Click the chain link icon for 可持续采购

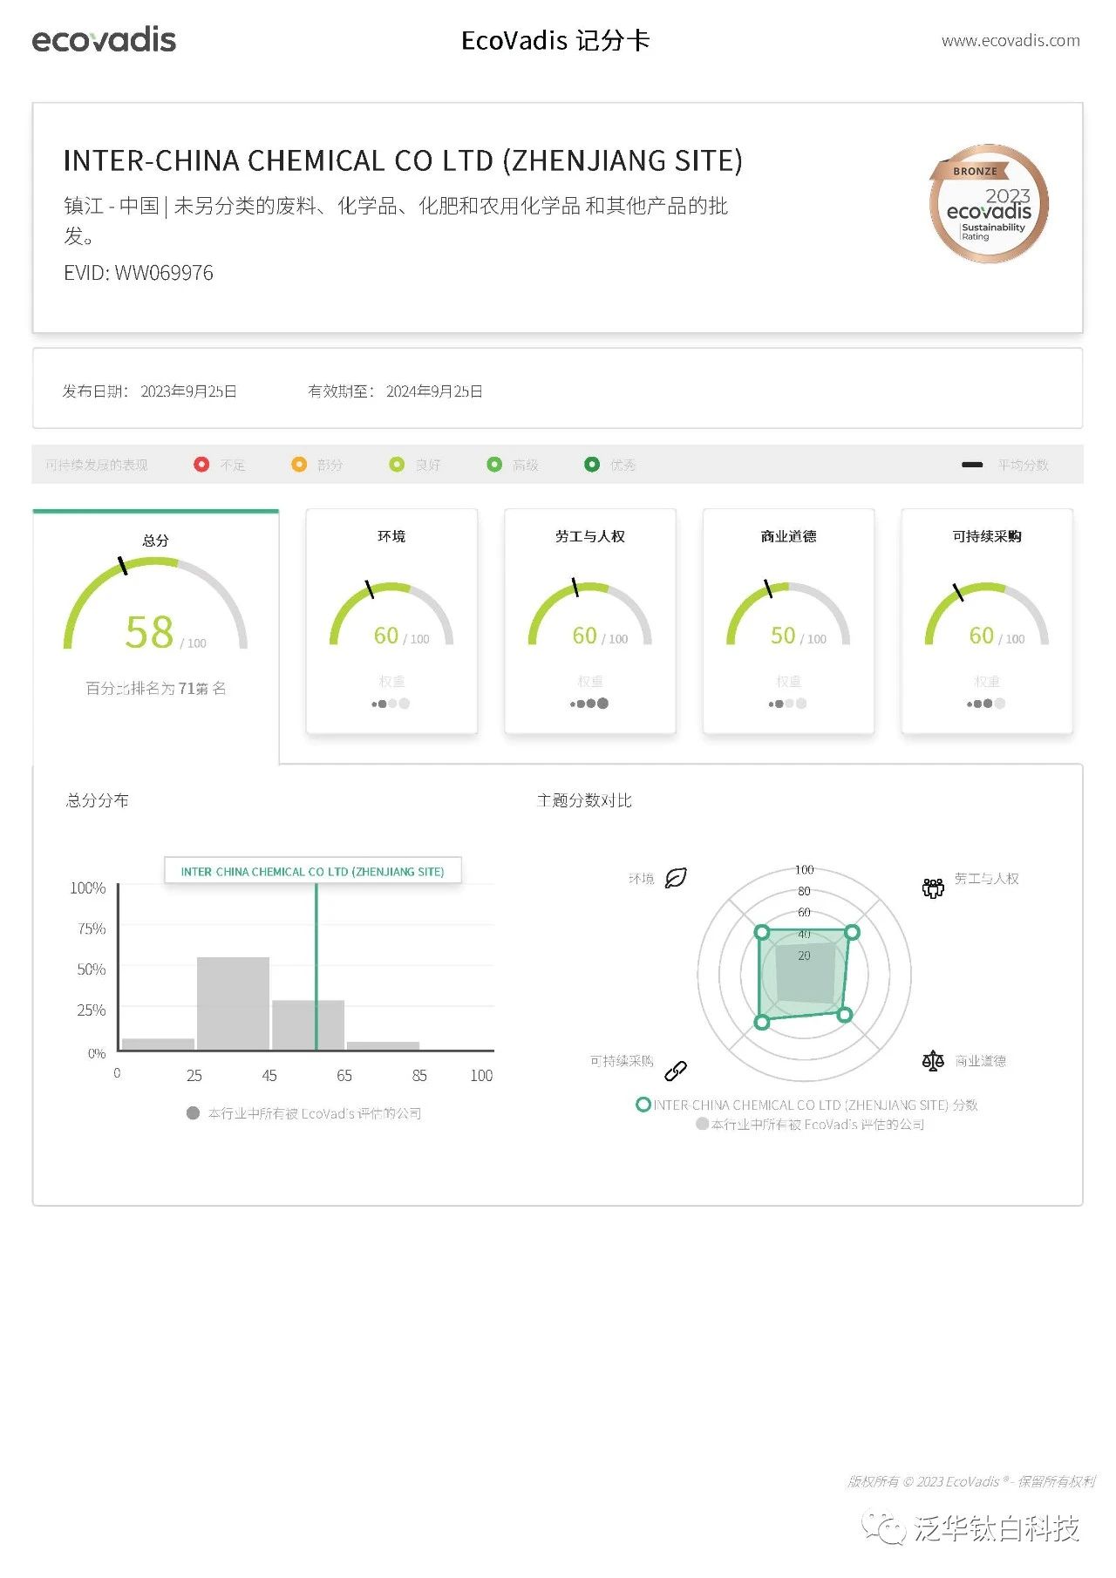point(676,1071)
